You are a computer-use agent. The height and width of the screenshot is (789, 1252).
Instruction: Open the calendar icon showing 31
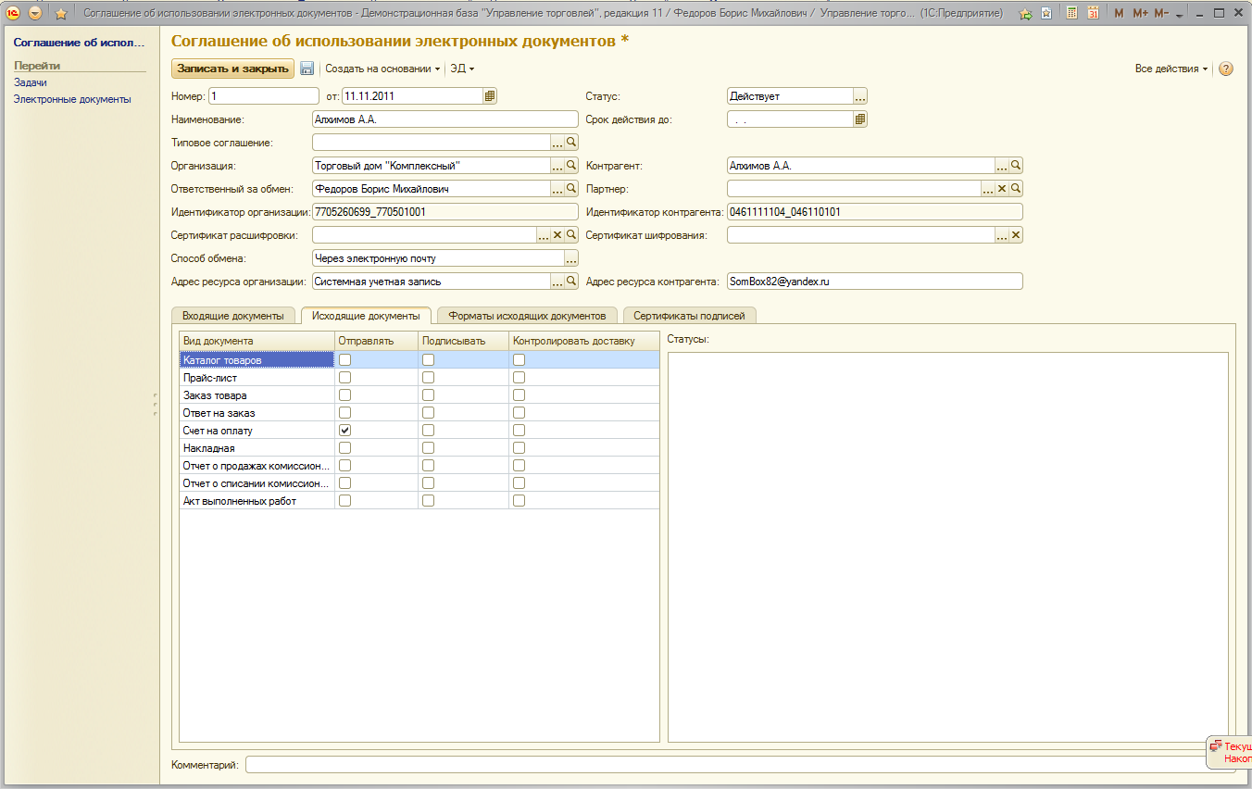(x=1094, y=14)
